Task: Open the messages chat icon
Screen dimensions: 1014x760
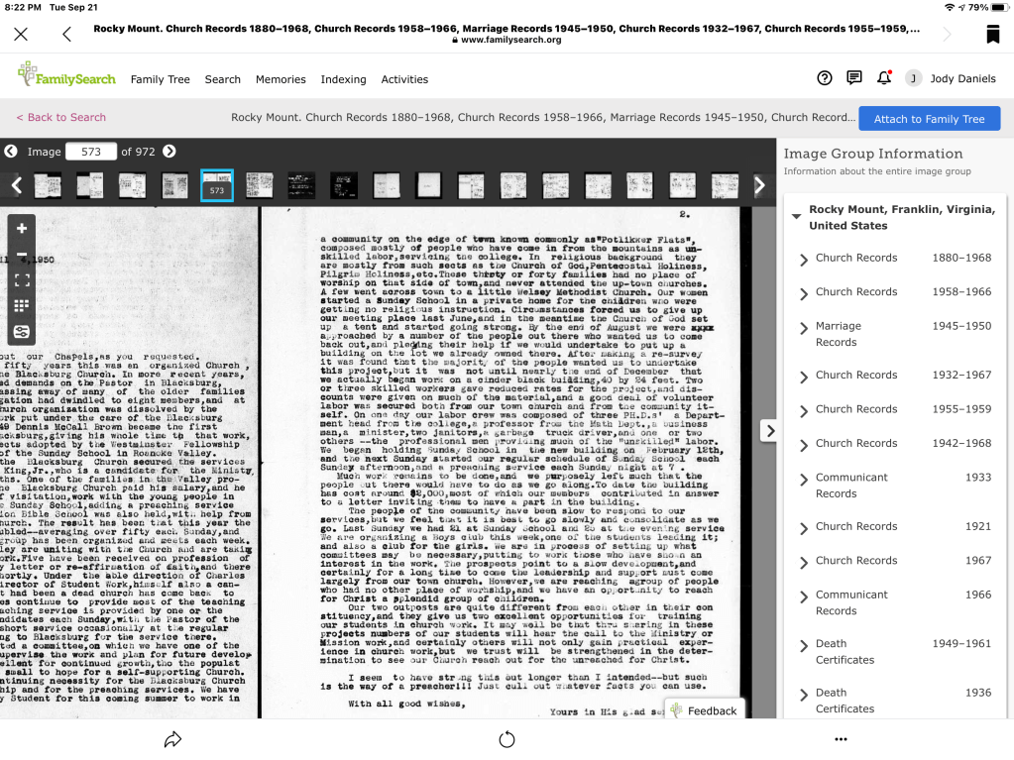Action: pyautogui.click(x=854, y=78)
